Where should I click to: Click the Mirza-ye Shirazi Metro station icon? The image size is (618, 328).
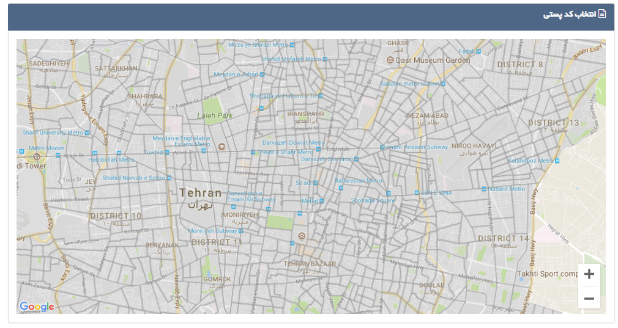pyautogui.click(x=292, y=45)
